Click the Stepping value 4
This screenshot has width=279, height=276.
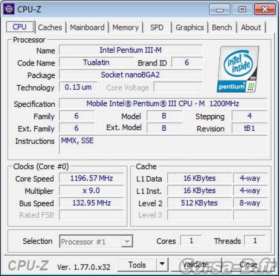(x=249, y=116)
